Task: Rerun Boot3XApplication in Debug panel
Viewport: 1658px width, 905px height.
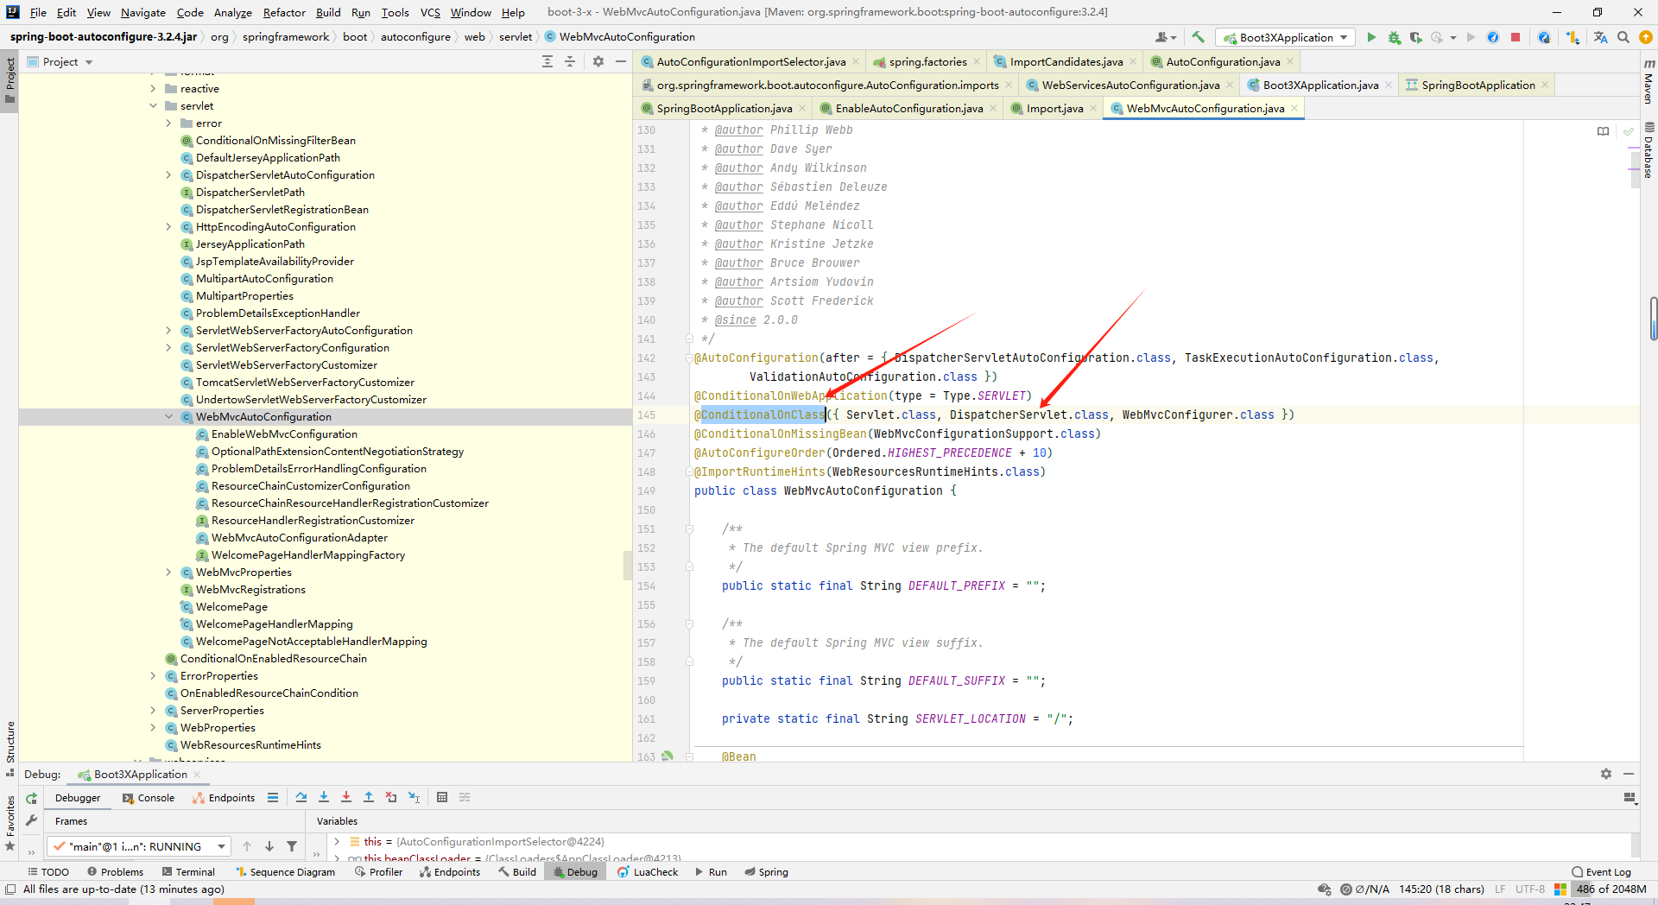Action: click(32, 798)
